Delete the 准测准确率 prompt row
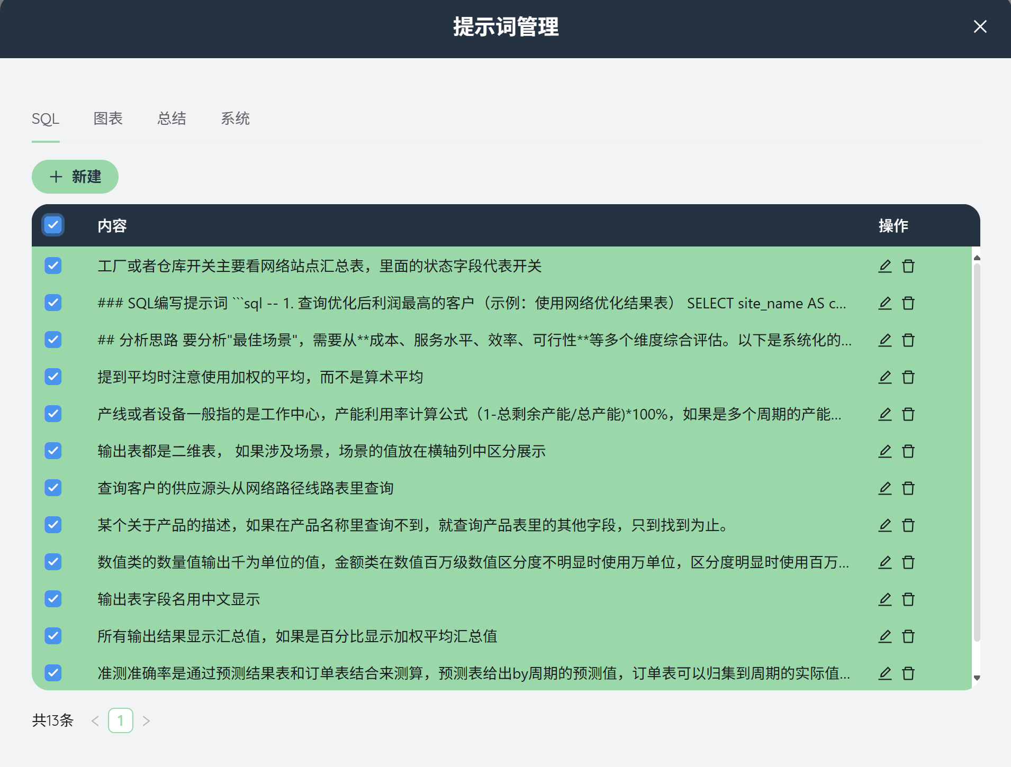 coord(908,673)
